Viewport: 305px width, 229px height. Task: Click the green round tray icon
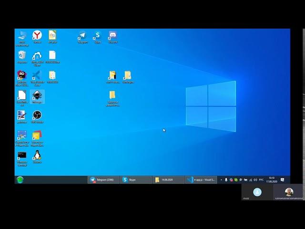click(236, 180)
